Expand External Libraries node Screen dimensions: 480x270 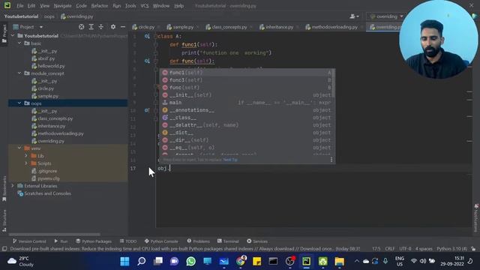pos(13,186)
